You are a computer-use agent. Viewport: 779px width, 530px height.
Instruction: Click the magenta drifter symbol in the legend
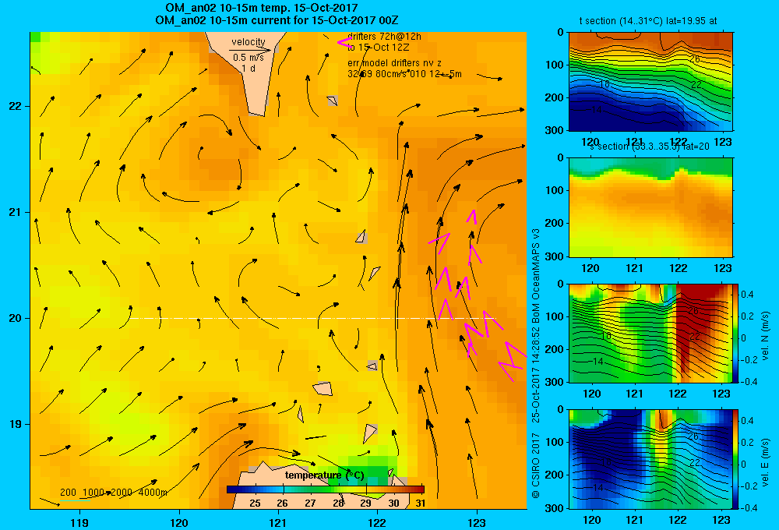tap(344, 42)
